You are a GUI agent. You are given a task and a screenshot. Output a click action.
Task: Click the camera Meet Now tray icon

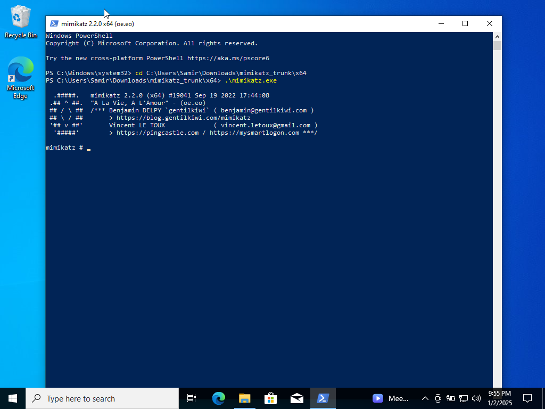[438, 398]
